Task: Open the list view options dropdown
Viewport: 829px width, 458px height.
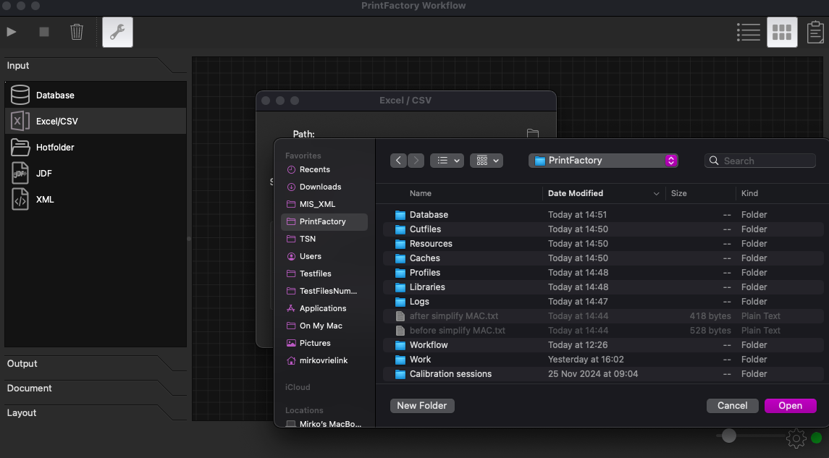Action: tap(447, 161)
